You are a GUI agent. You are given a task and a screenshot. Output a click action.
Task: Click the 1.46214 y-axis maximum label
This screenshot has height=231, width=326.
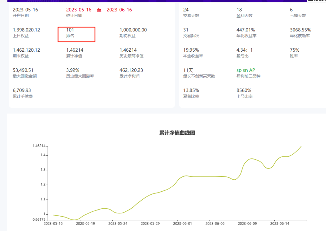click(x=39, y=146)
